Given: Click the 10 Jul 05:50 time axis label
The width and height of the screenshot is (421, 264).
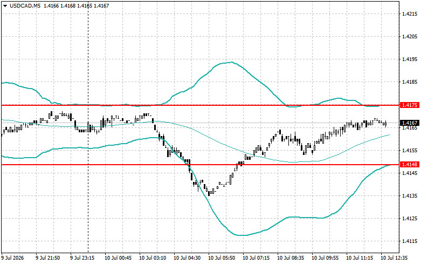Looking at the screenshot, I should click(x=222, y=258).
